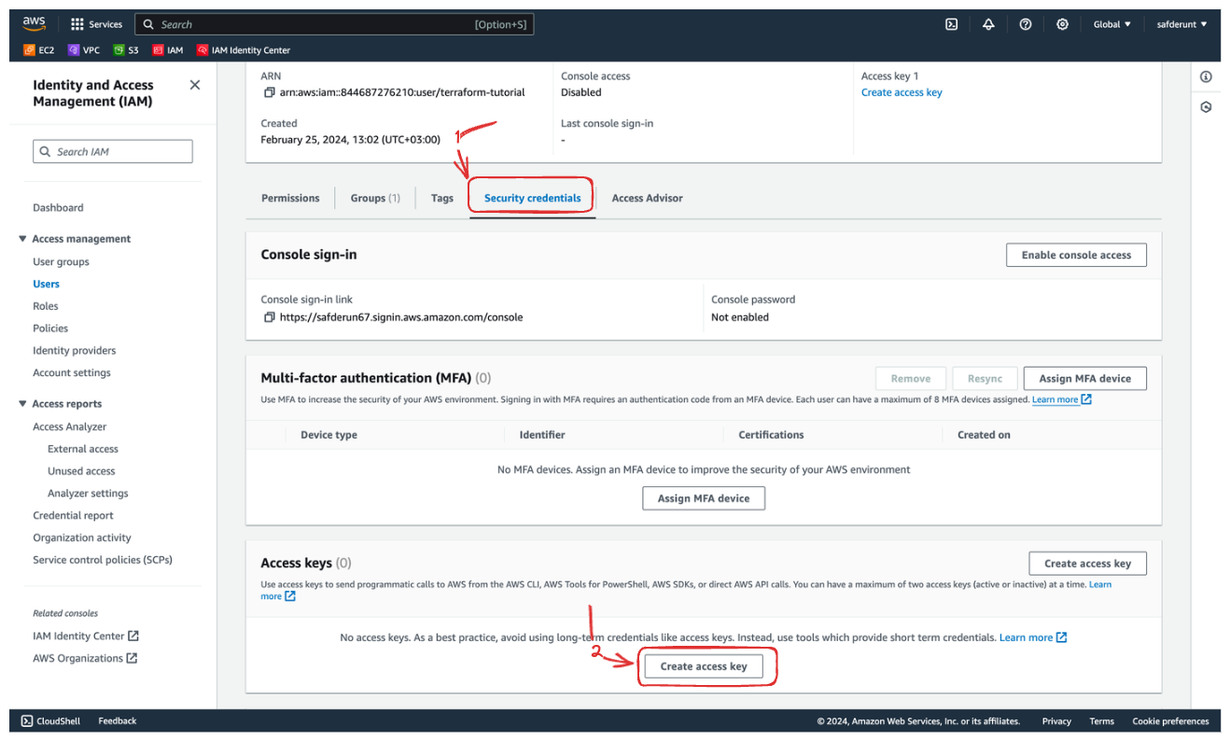Open Access Analyzer in sidebar

70,426
